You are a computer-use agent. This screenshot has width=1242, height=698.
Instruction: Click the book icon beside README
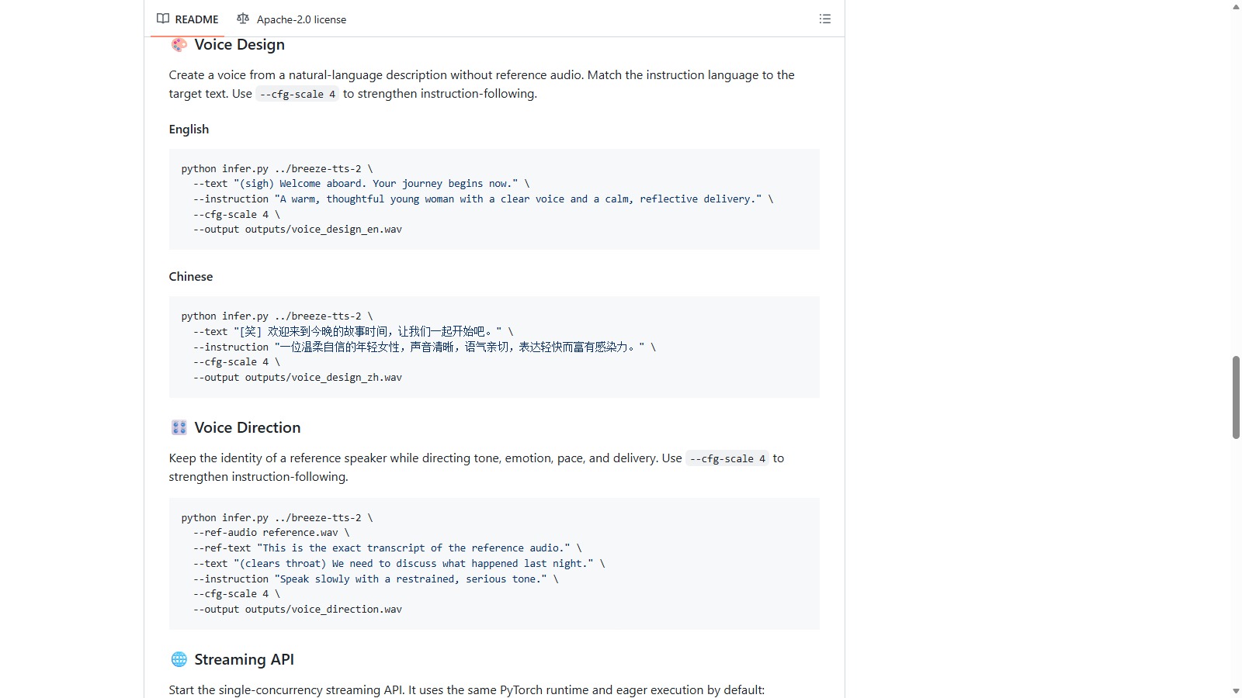163,19
